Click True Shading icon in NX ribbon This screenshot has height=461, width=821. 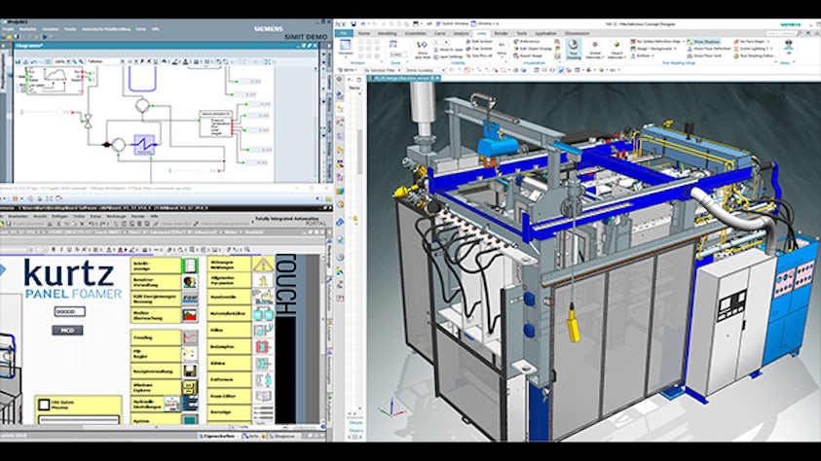[x=574, y=50]
